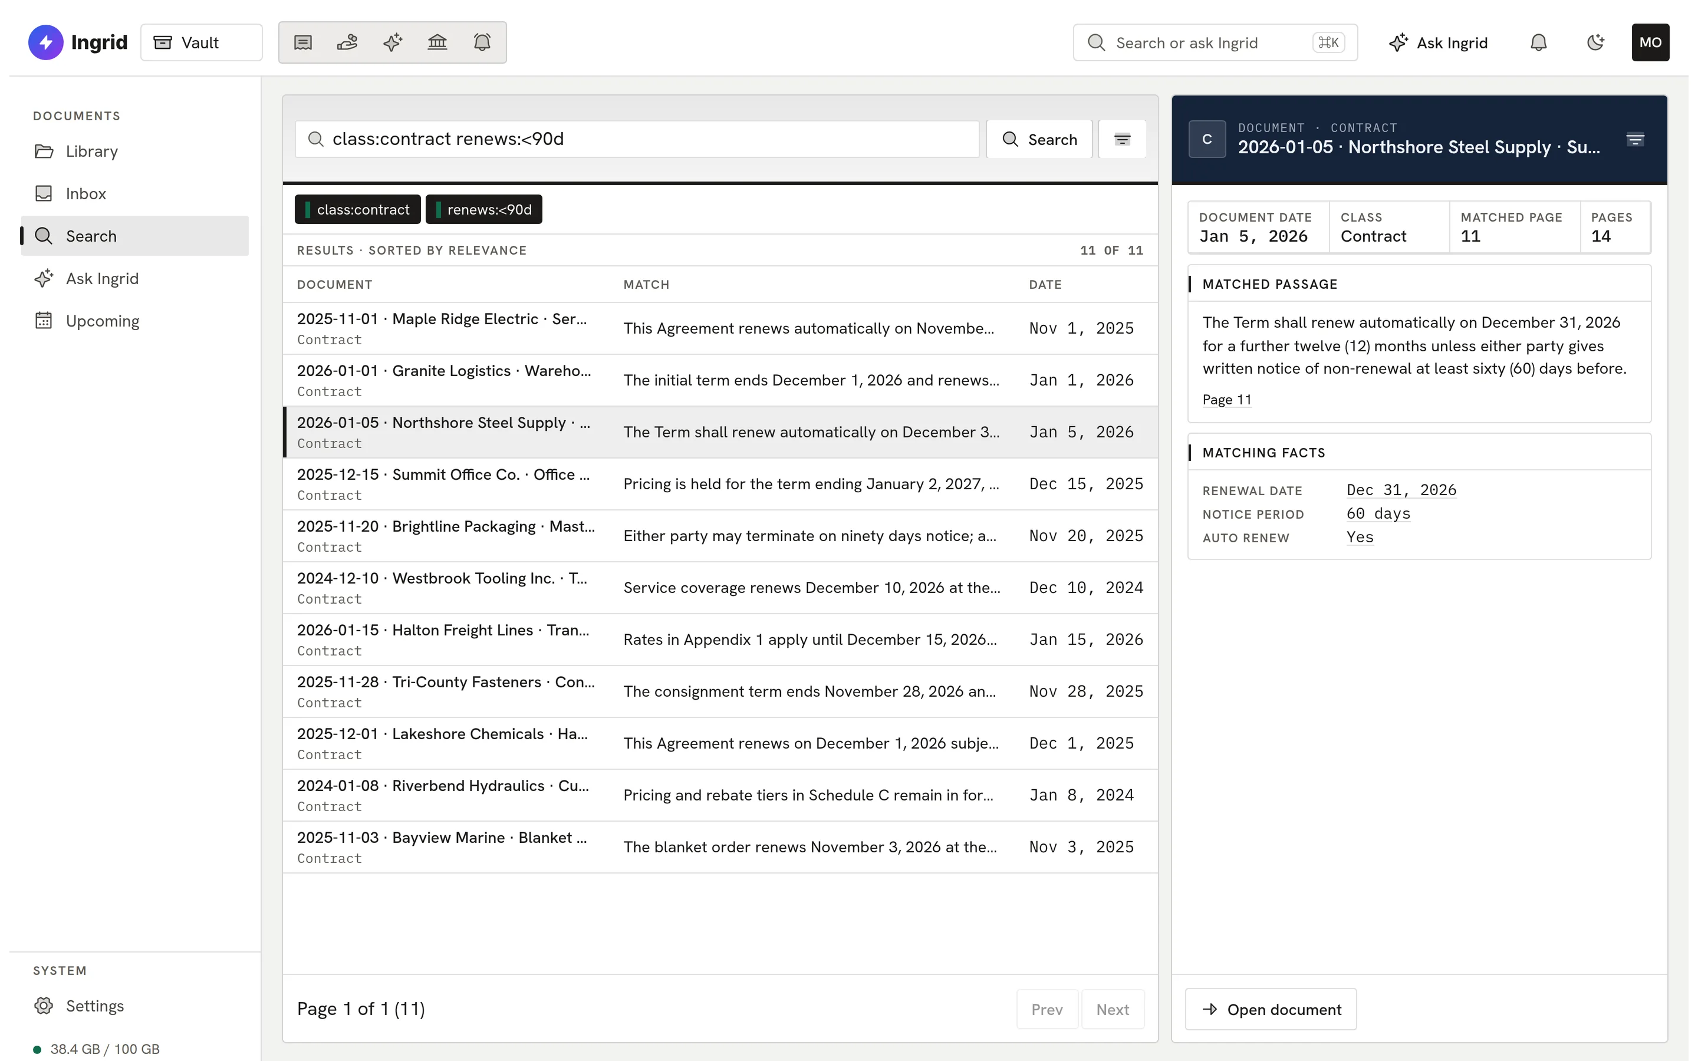
Task: Open Inbox from the sidebar
Action: pos(134,194)
